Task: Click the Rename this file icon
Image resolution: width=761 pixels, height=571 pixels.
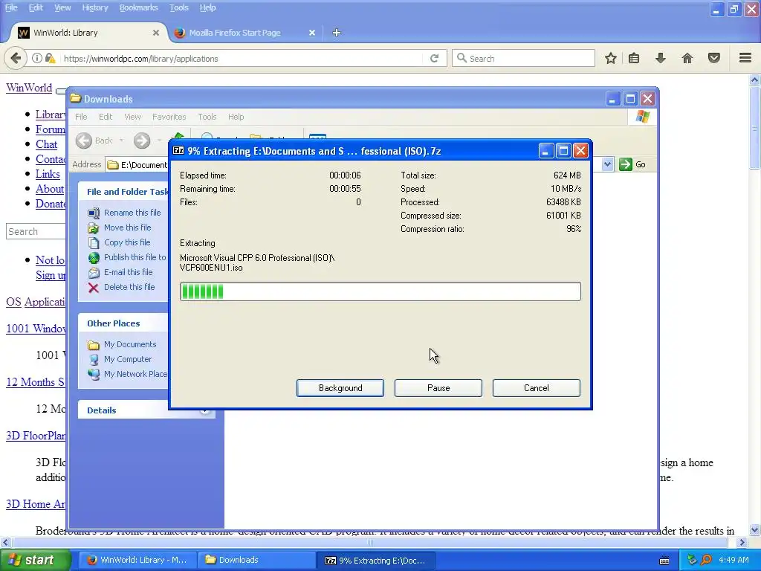Action: [94, 213]
